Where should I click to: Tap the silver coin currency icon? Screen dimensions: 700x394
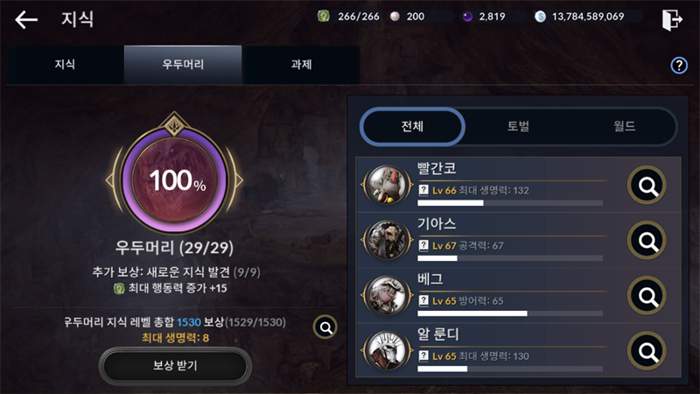point(540,17)
